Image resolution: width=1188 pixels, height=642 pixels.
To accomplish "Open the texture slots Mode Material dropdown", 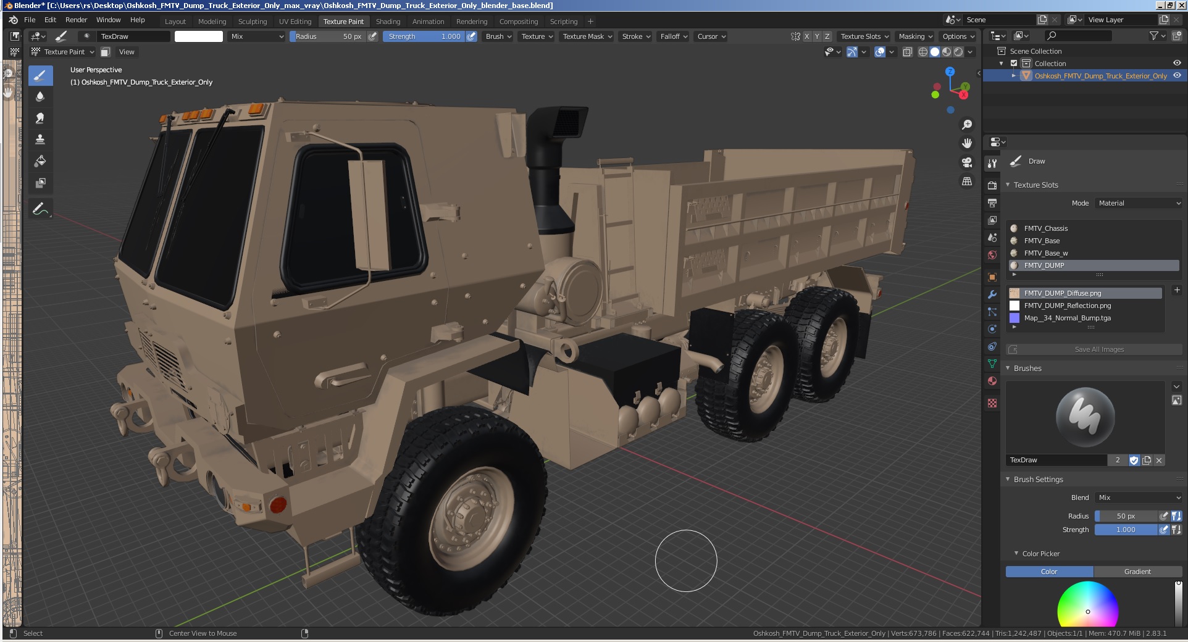I will [x=1139, y=203].
